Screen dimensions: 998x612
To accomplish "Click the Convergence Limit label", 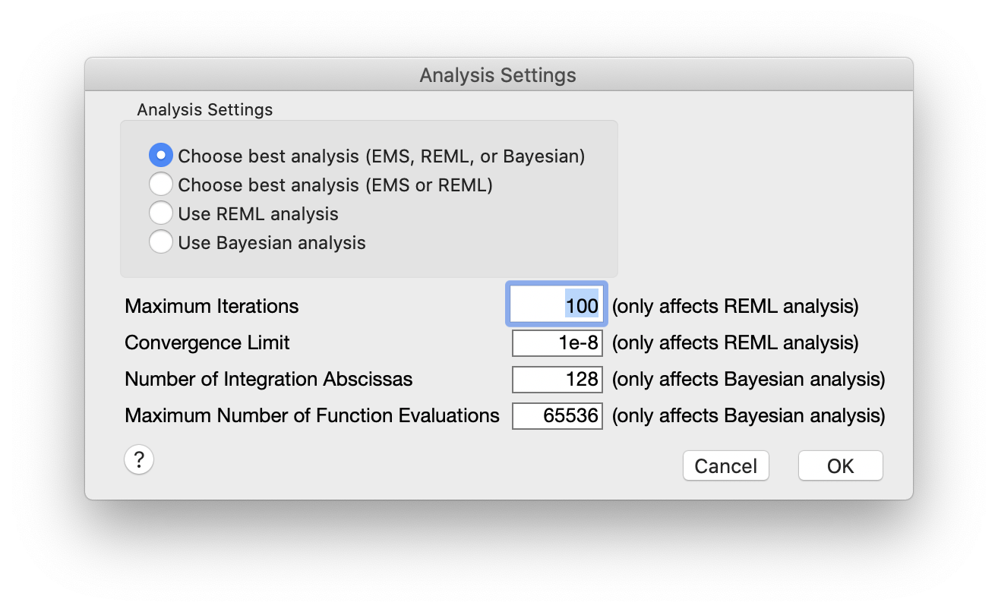I will 207,342.
